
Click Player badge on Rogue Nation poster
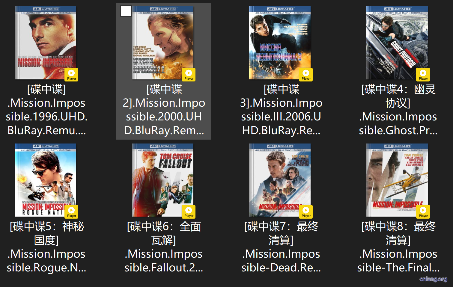71,212
